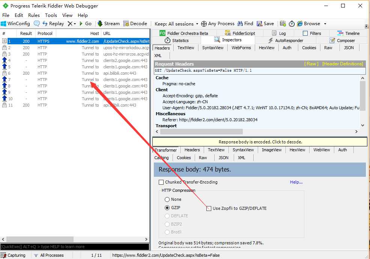Select the GZIP compression radio button
The width and height of the screenshot is (370, 259).
click(x=167, y=208)
